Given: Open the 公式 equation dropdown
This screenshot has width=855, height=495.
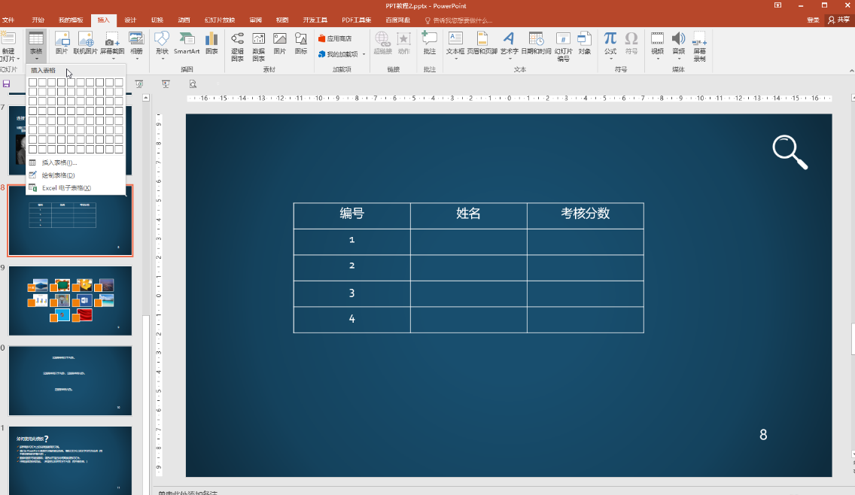Looking at the screenshot, I should tap(610, 44).
